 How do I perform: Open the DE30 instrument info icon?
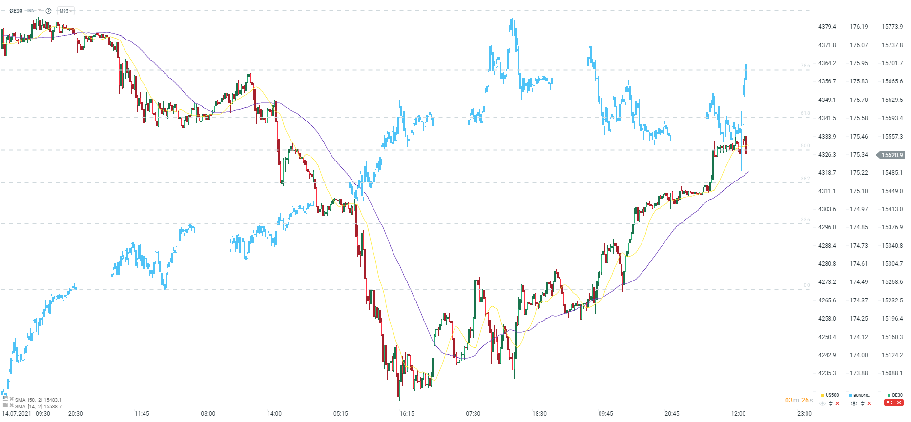point(48,11)
